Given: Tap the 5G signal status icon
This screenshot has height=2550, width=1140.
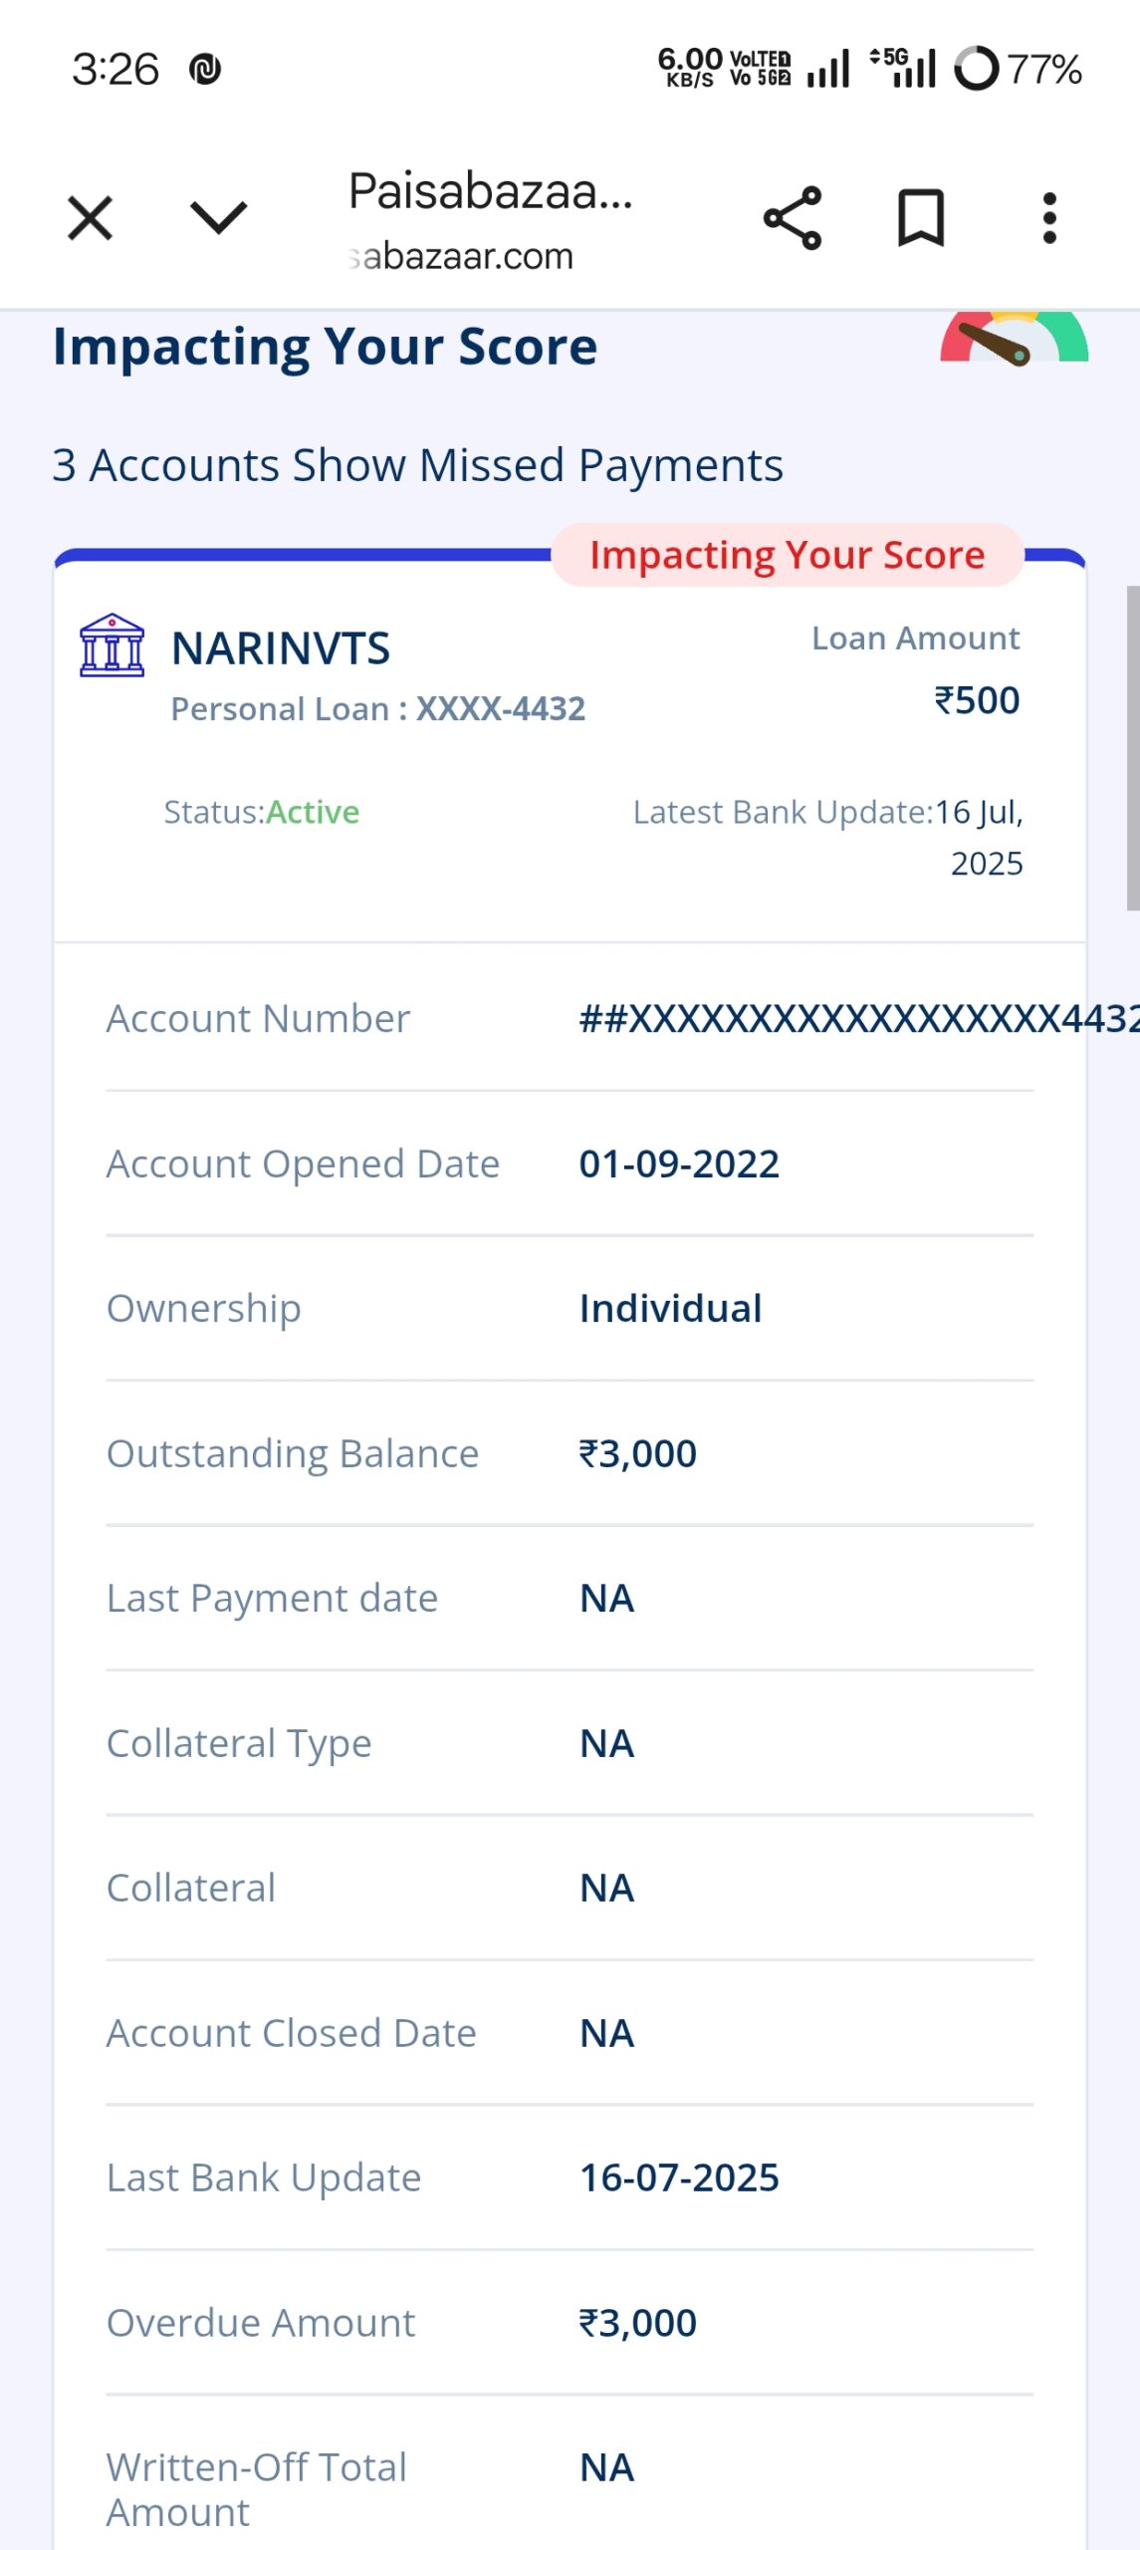Looking at the screenshot, I should [903, 69].
